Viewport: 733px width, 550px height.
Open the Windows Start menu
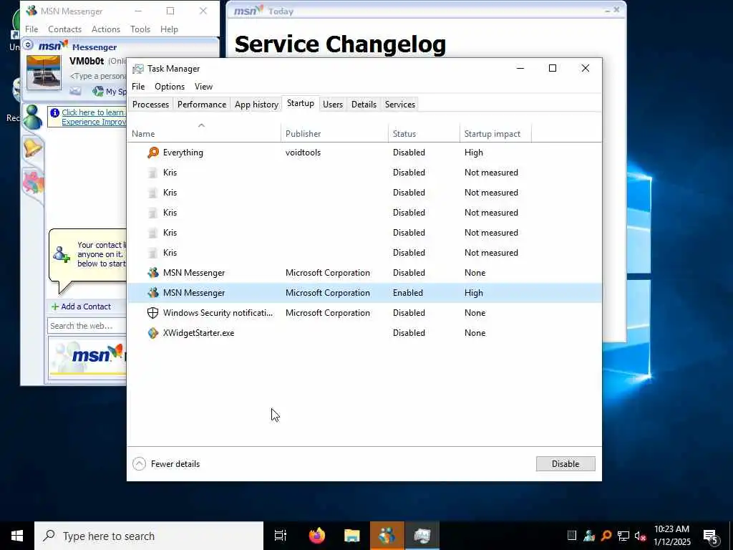[17, 536]
